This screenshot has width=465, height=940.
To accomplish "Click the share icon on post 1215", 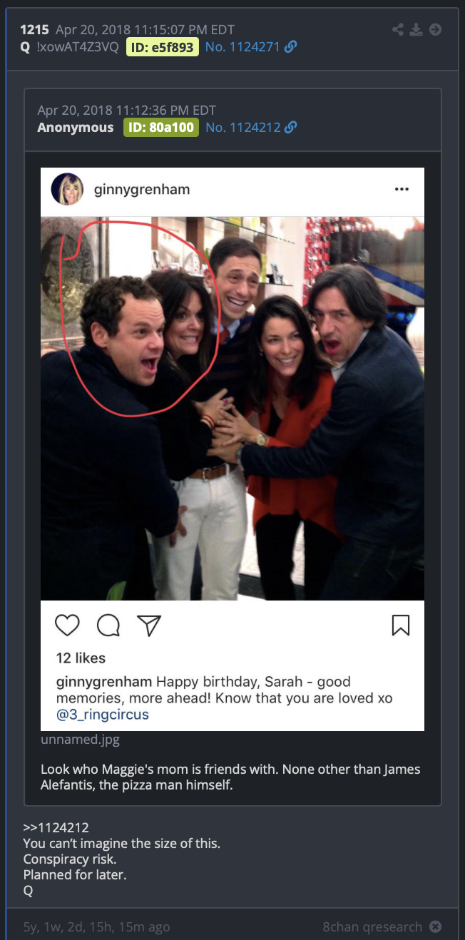I will [x=398, y=29].
